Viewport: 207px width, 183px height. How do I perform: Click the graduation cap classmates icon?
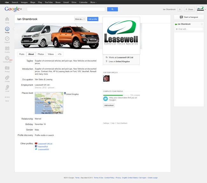click(105, 99)
